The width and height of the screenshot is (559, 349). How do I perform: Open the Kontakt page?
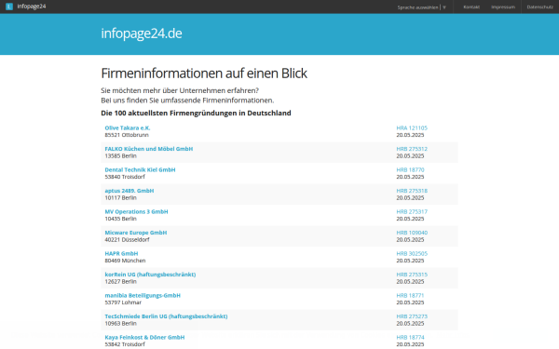click(x=471, y=7)
